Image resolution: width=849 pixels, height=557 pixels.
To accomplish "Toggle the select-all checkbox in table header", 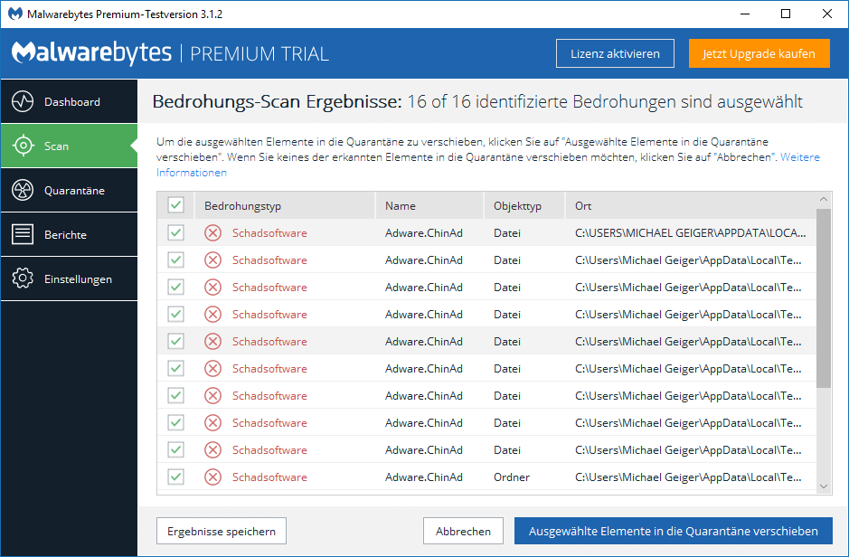I will 176,204.
